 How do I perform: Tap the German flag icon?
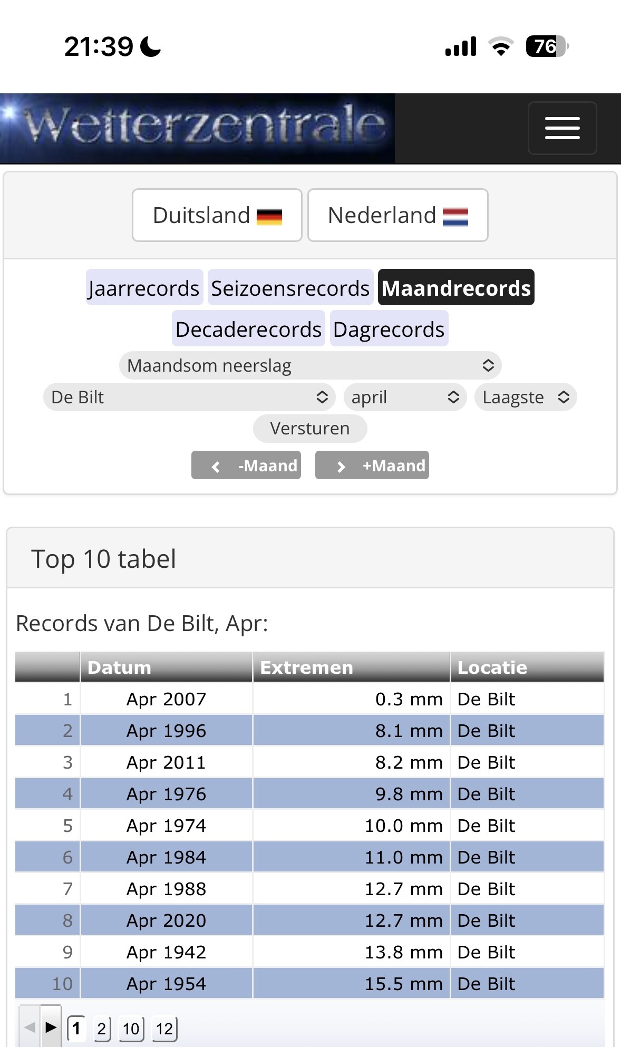(269, 216)
